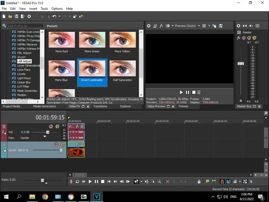Create a new project with New icon
269x202 pixels.
tap(4, 16)
